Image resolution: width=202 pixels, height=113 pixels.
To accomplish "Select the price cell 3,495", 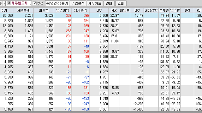I will click(9, 93).
